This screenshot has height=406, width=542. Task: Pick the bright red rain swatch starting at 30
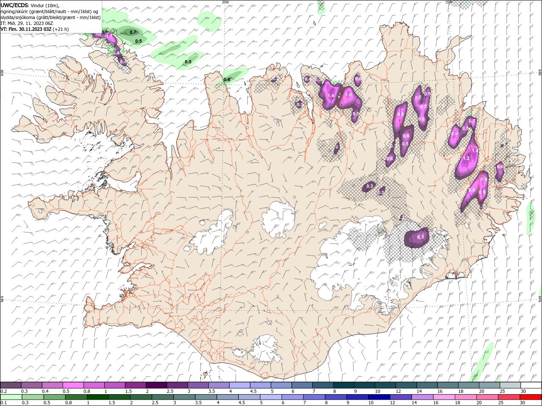coord(531,397)
